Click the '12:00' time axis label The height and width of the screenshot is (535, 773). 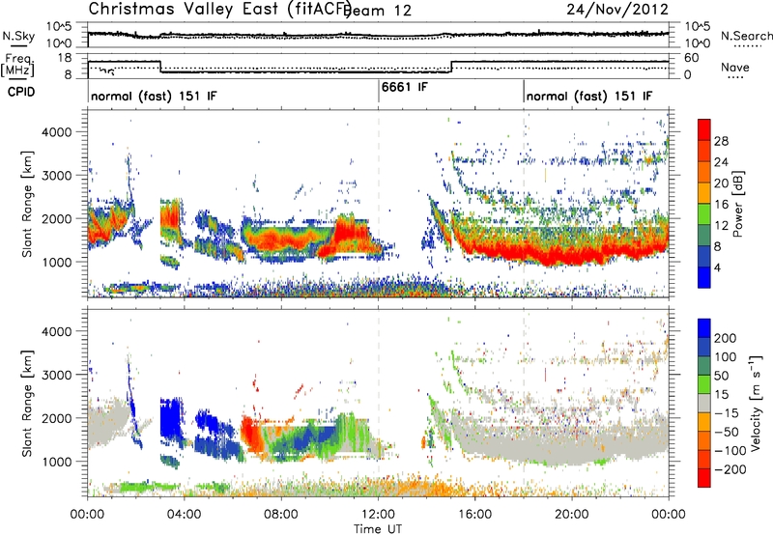click(379, 515)
